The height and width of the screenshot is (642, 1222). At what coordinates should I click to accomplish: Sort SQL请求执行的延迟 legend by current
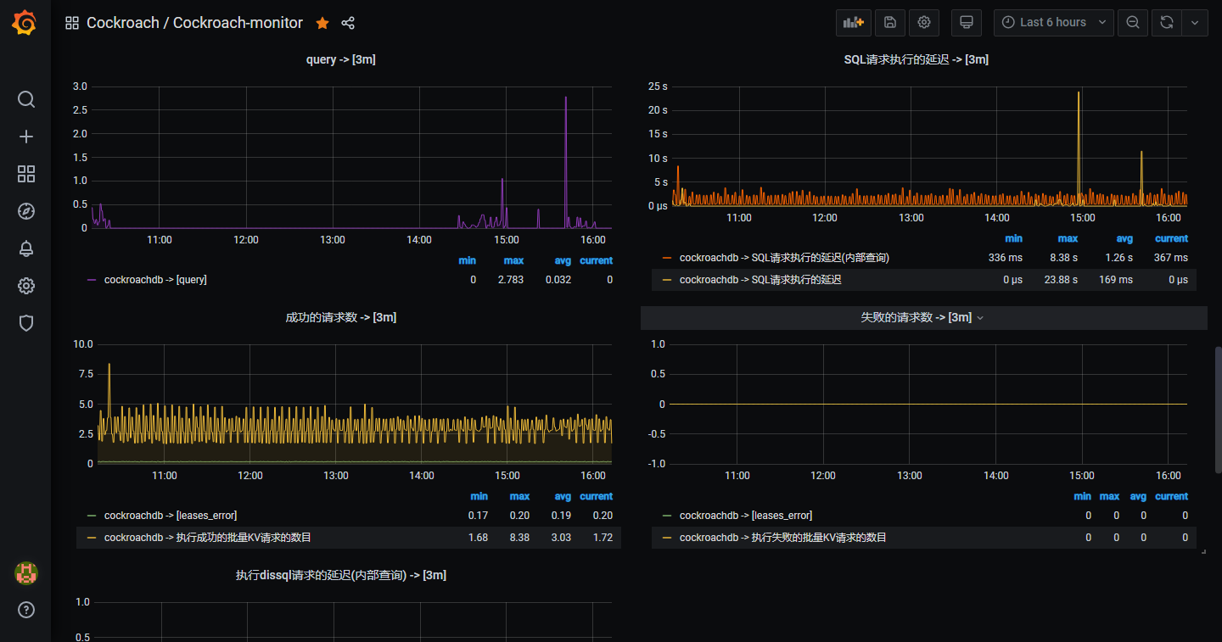point(1171,239)
